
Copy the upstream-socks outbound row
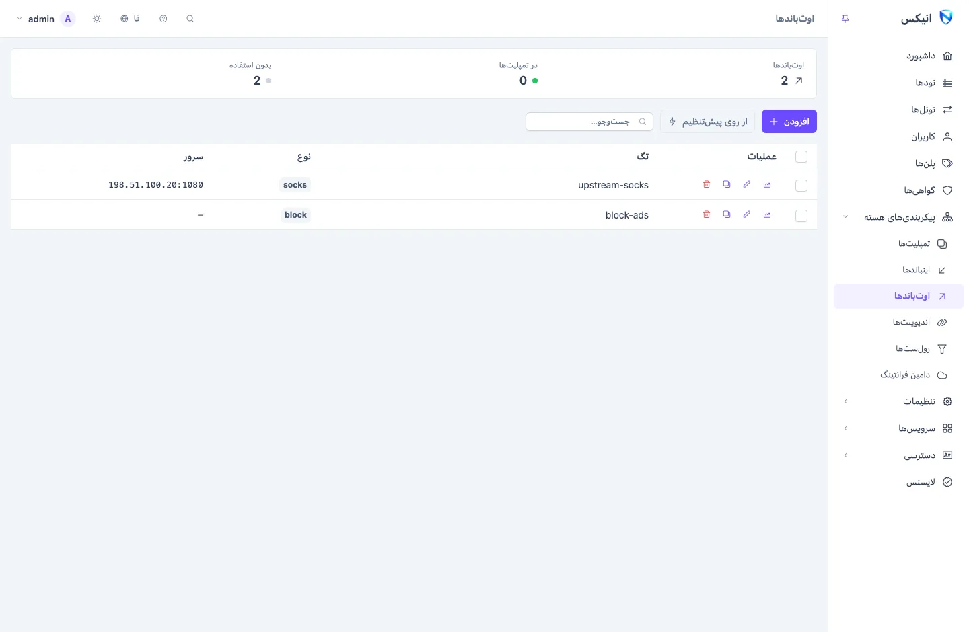click(x=727, y=184)
